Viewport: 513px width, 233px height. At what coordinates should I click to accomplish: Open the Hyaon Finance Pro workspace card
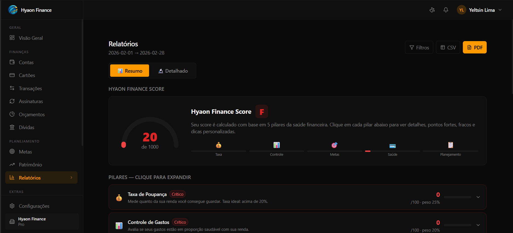point(42,221)
